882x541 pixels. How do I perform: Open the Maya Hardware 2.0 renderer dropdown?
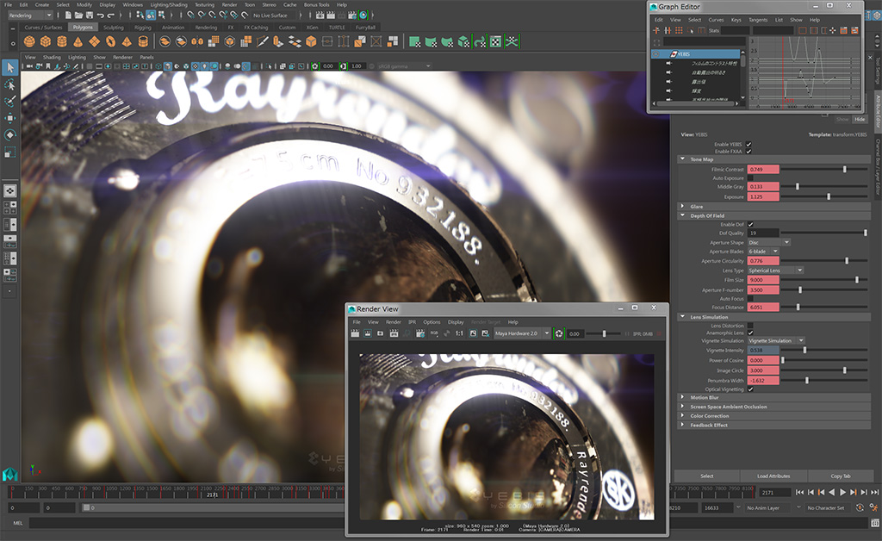coord(521,333)
